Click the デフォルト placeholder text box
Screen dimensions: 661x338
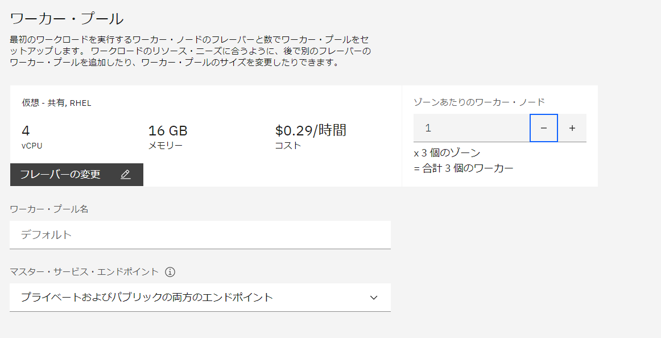[x=200, y=234]
